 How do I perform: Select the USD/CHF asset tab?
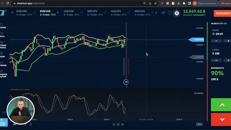[71, 13]
